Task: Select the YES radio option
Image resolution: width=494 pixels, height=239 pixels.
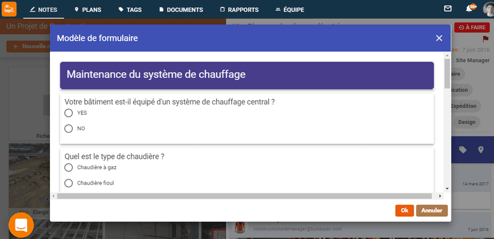Action: [69, 113]
